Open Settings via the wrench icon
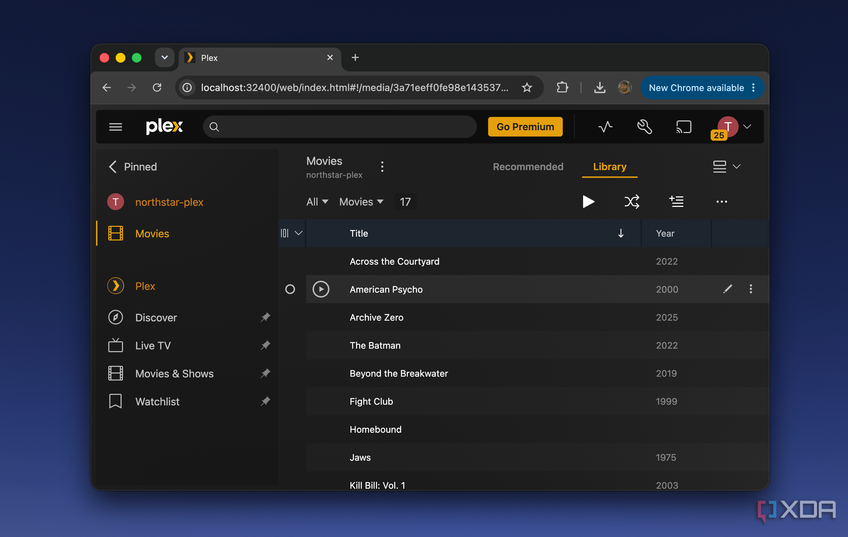Screen dimensions: 848x537 click(644, 127)
